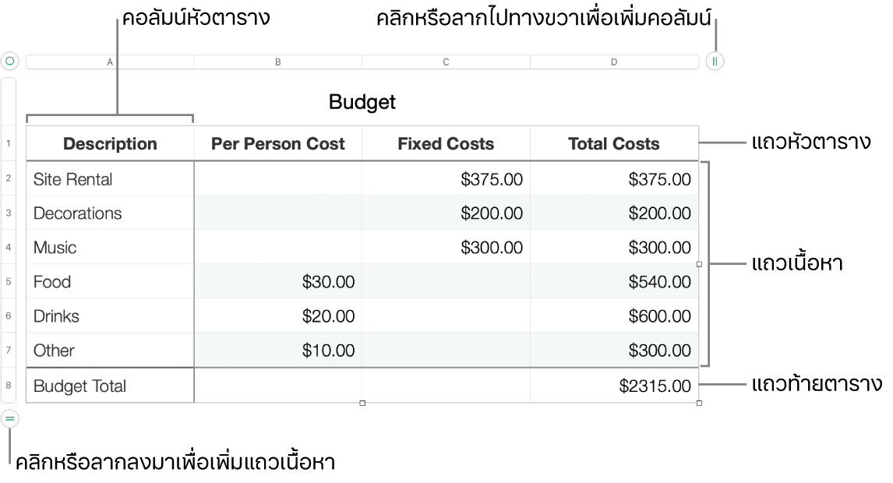The height and width of the screenshot is (483, 893).
Task: Select column C header tab
Action: point(446,62)
